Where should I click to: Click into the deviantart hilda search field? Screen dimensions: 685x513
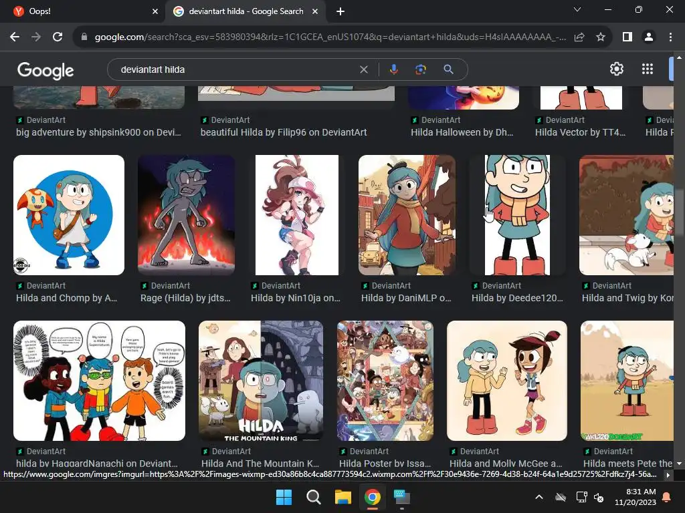[x=236, y=69]
